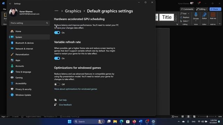Go back with the Settings back arrow
The height and width of the screenshot is (125, 223).
[10, 4]
